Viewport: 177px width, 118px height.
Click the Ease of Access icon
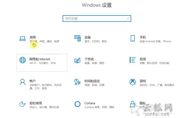[x=22, y=104]
